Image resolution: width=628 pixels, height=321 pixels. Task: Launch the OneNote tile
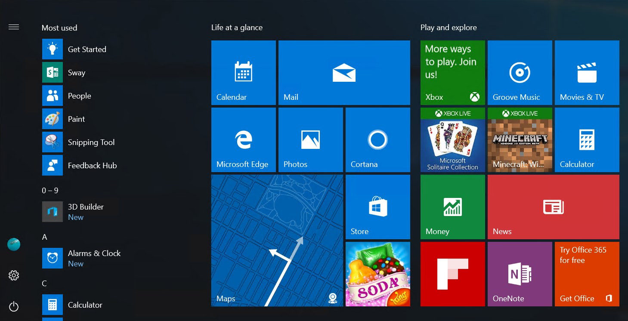(x=520, y=274)
